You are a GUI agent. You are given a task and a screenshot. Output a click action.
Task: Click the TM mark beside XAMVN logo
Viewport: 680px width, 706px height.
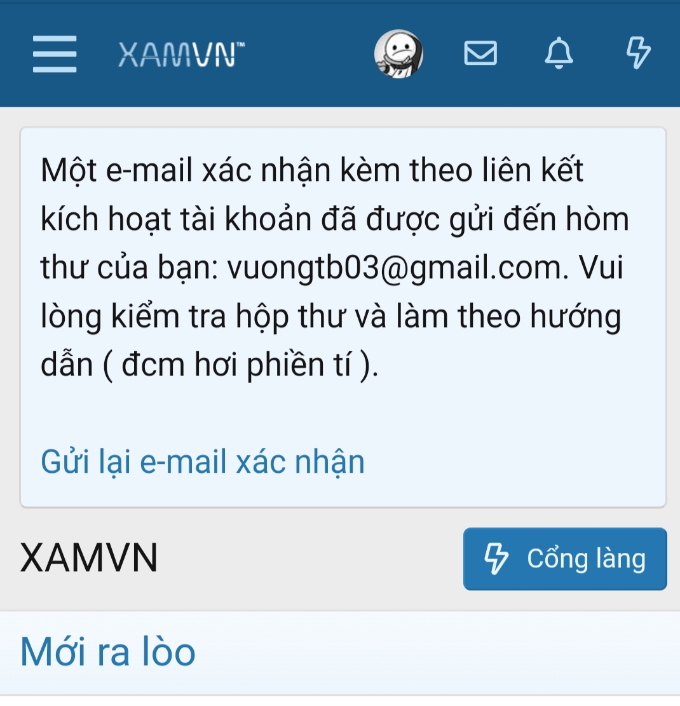(x=240, y=44)
